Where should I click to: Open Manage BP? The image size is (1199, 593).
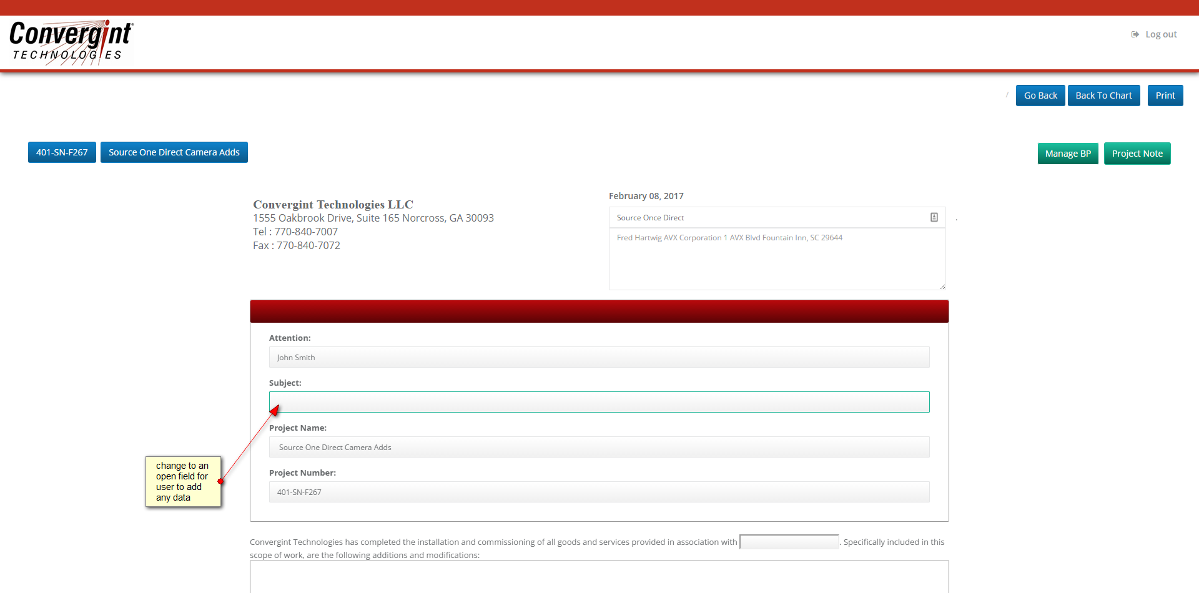1068,154
